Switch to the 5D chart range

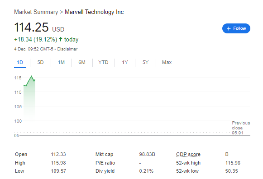(x=40, y=62)
